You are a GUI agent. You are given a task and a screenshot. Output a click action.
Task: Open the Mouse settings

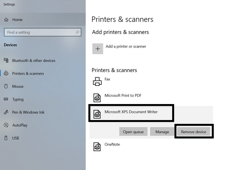point(18,86)
